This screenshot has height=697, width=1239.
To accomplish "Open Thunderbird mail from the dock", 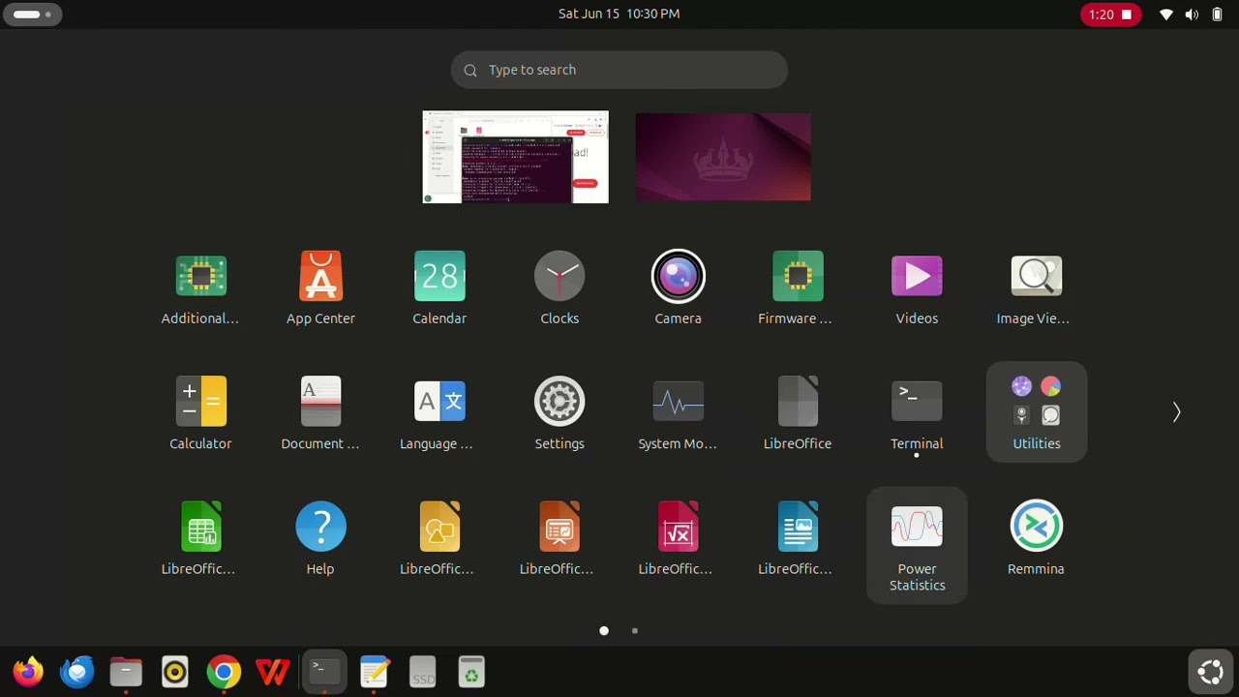I will point(77,672).
